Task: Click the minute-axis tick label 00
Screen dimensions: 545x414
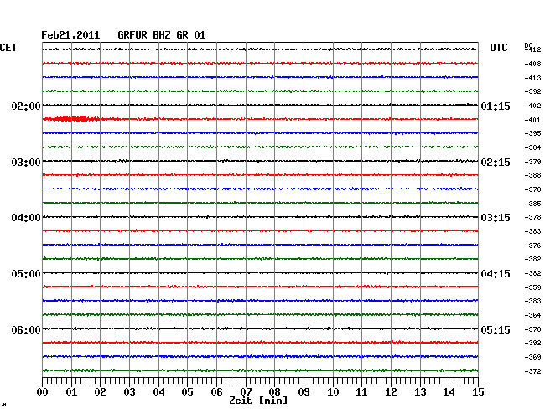Action: [x=43, y=391]
